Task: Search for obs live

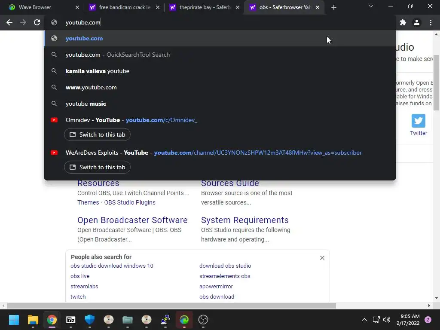Action: click(x=80, y=276)
